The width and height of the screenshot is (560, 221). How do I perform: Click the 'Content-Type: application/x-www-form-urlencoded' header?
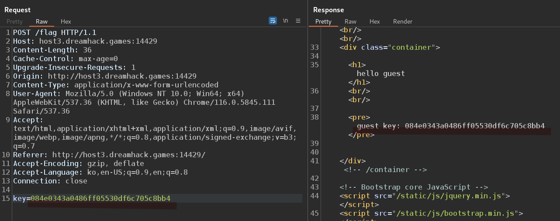coord(116,85)
